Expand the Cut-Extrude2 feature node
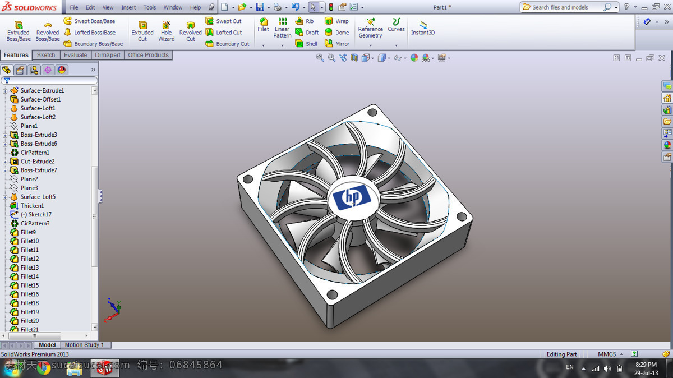Viewport: 673px width, 378px height. [5, 162]
